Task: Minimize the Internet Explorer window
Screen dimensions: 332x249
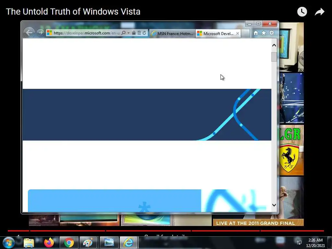Action: tap(250, 24)
